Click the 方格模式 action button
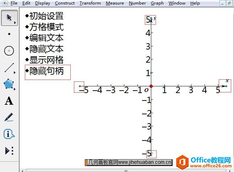The height and width of the screenshot is (172, 234). point(44,27)
